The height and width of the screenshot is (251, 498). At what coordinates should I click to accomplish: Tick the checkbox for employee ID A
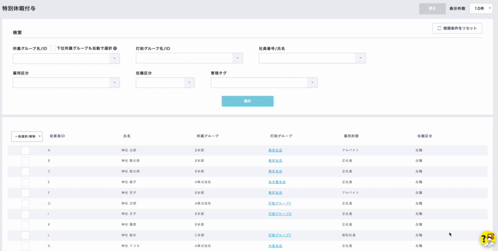(25, 150)
